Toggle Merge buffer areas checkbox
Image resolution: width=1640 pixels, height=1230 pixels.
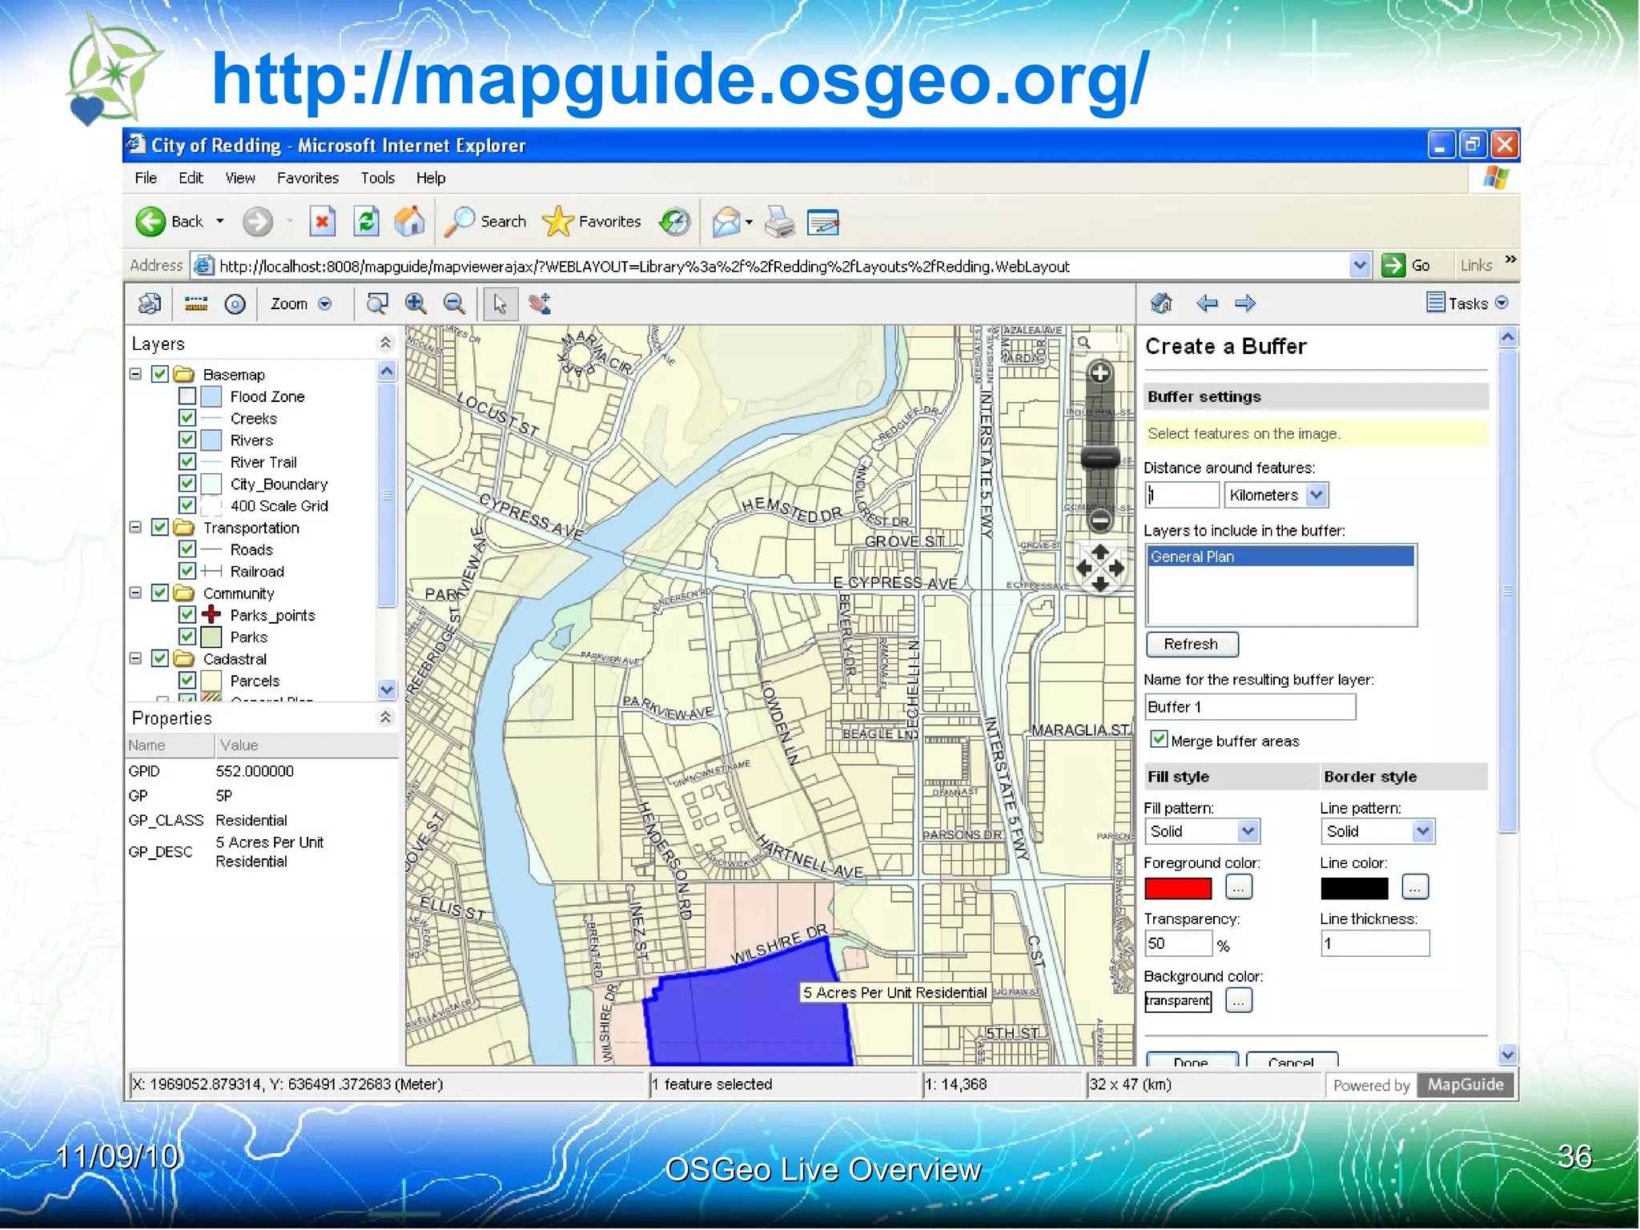tap(1158, 739)
